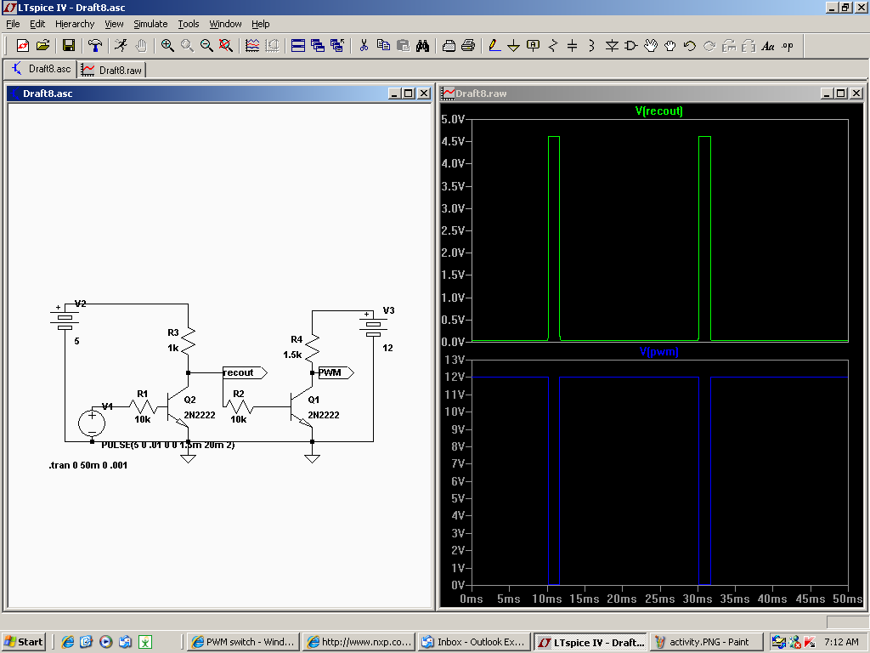This screenshot has width=870, height=653.
Task: Select the Text Aa tool
Action: point(768,46)
